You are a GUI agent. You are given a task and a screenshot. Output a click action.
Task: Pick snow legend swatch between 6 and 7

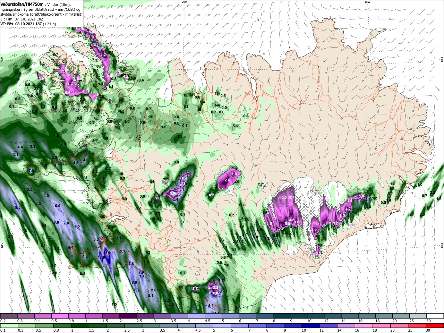coord(248,316)
